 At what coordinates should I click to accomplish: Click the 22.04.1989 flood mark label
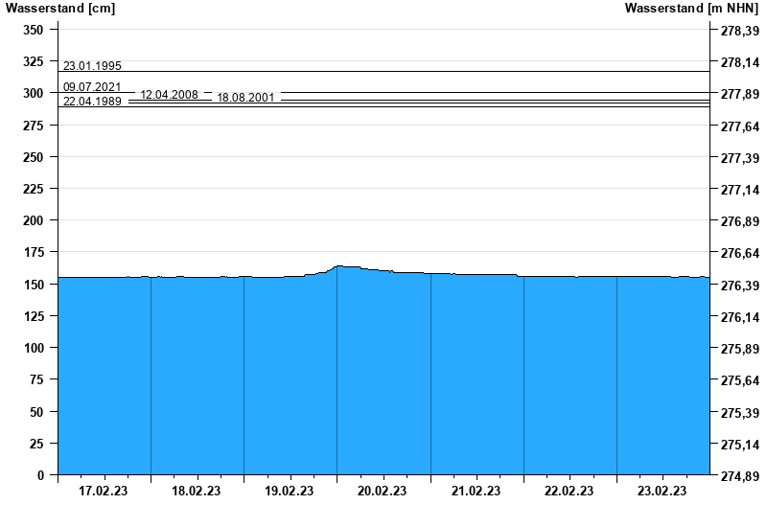(x=92, y=102)
